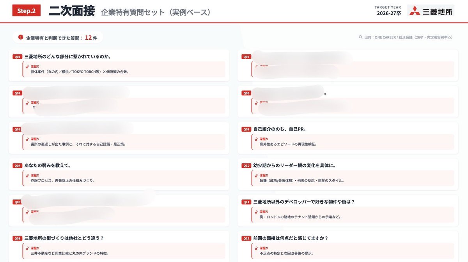The height and width of the screenshot is (262, 468).
Task: Select the Q01 number badge
Action: coord(17,57)
